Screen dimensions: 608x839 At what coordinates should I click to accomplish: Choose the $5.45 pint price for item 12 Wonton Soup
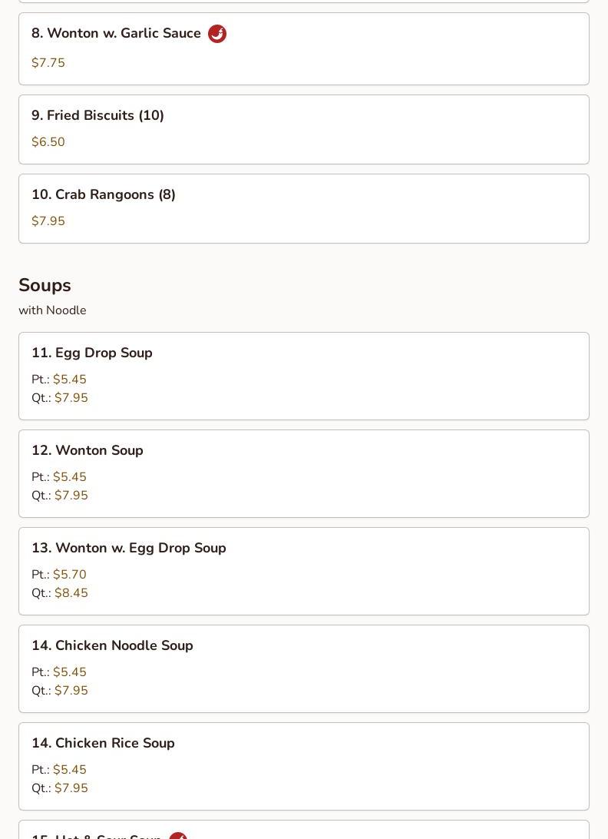click(x=70, y=477)
